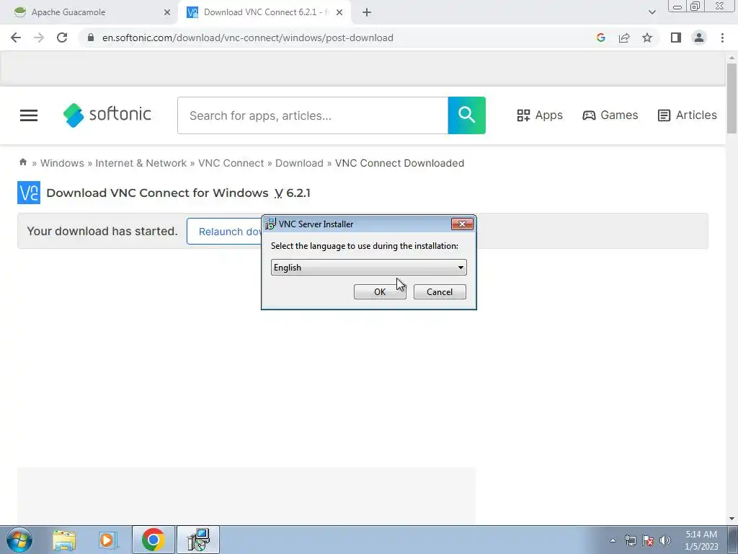Click the VNC Connect app logo
The height and width of the screenshot is (554, 738).
coord(29,193)
